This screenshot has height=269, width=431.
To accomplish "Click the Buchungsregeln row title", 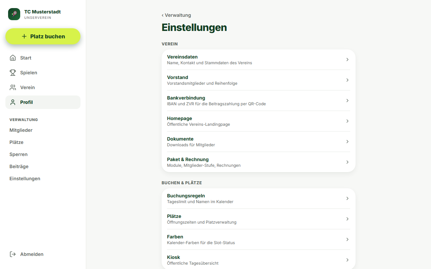I will [x=186, y=196].
